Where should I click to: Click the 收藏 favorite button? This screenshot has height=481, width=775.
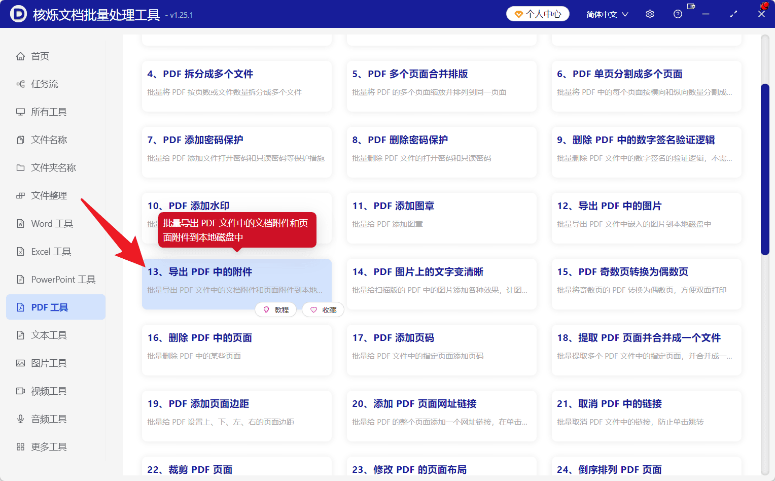coord(323,310)
